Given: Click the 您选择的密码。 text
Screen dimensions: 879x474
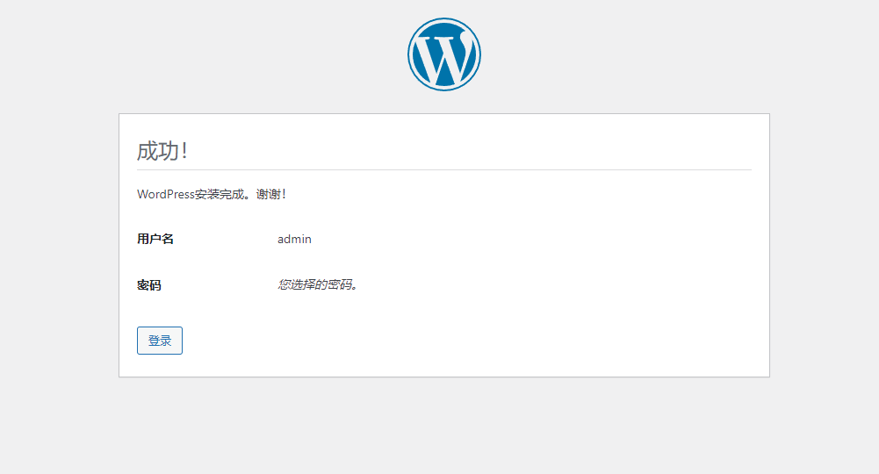Looking at the screenshot, I should (318, 284).
